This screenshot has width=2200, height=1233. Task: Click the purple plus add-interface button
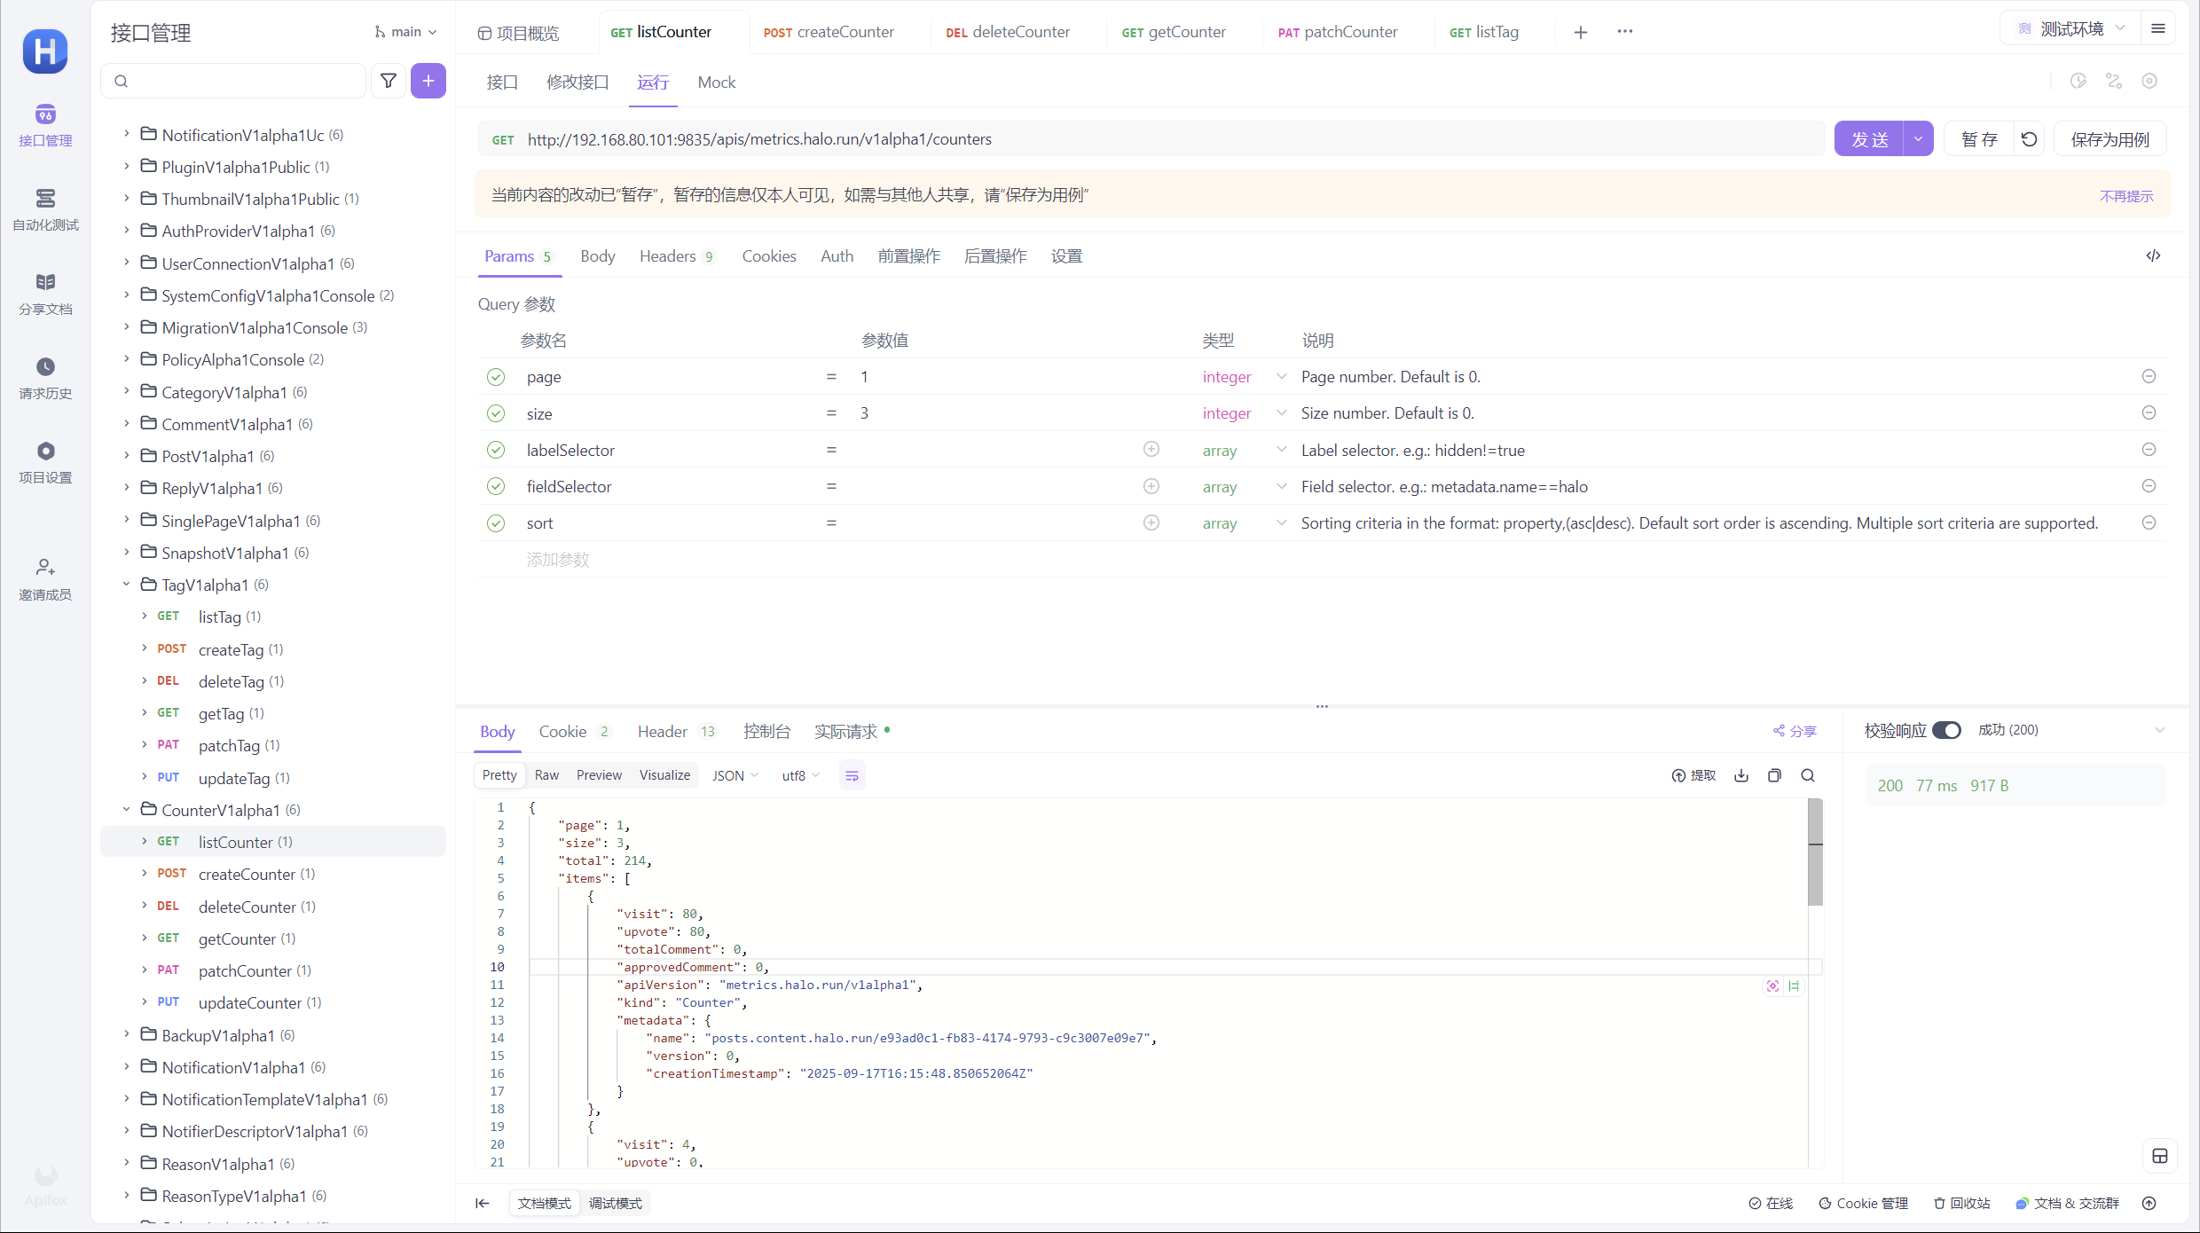[x=428, y=82]
